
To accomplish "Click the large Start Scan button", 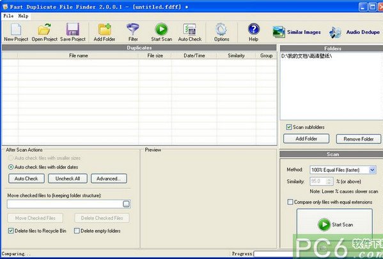I will click(334, 224).
